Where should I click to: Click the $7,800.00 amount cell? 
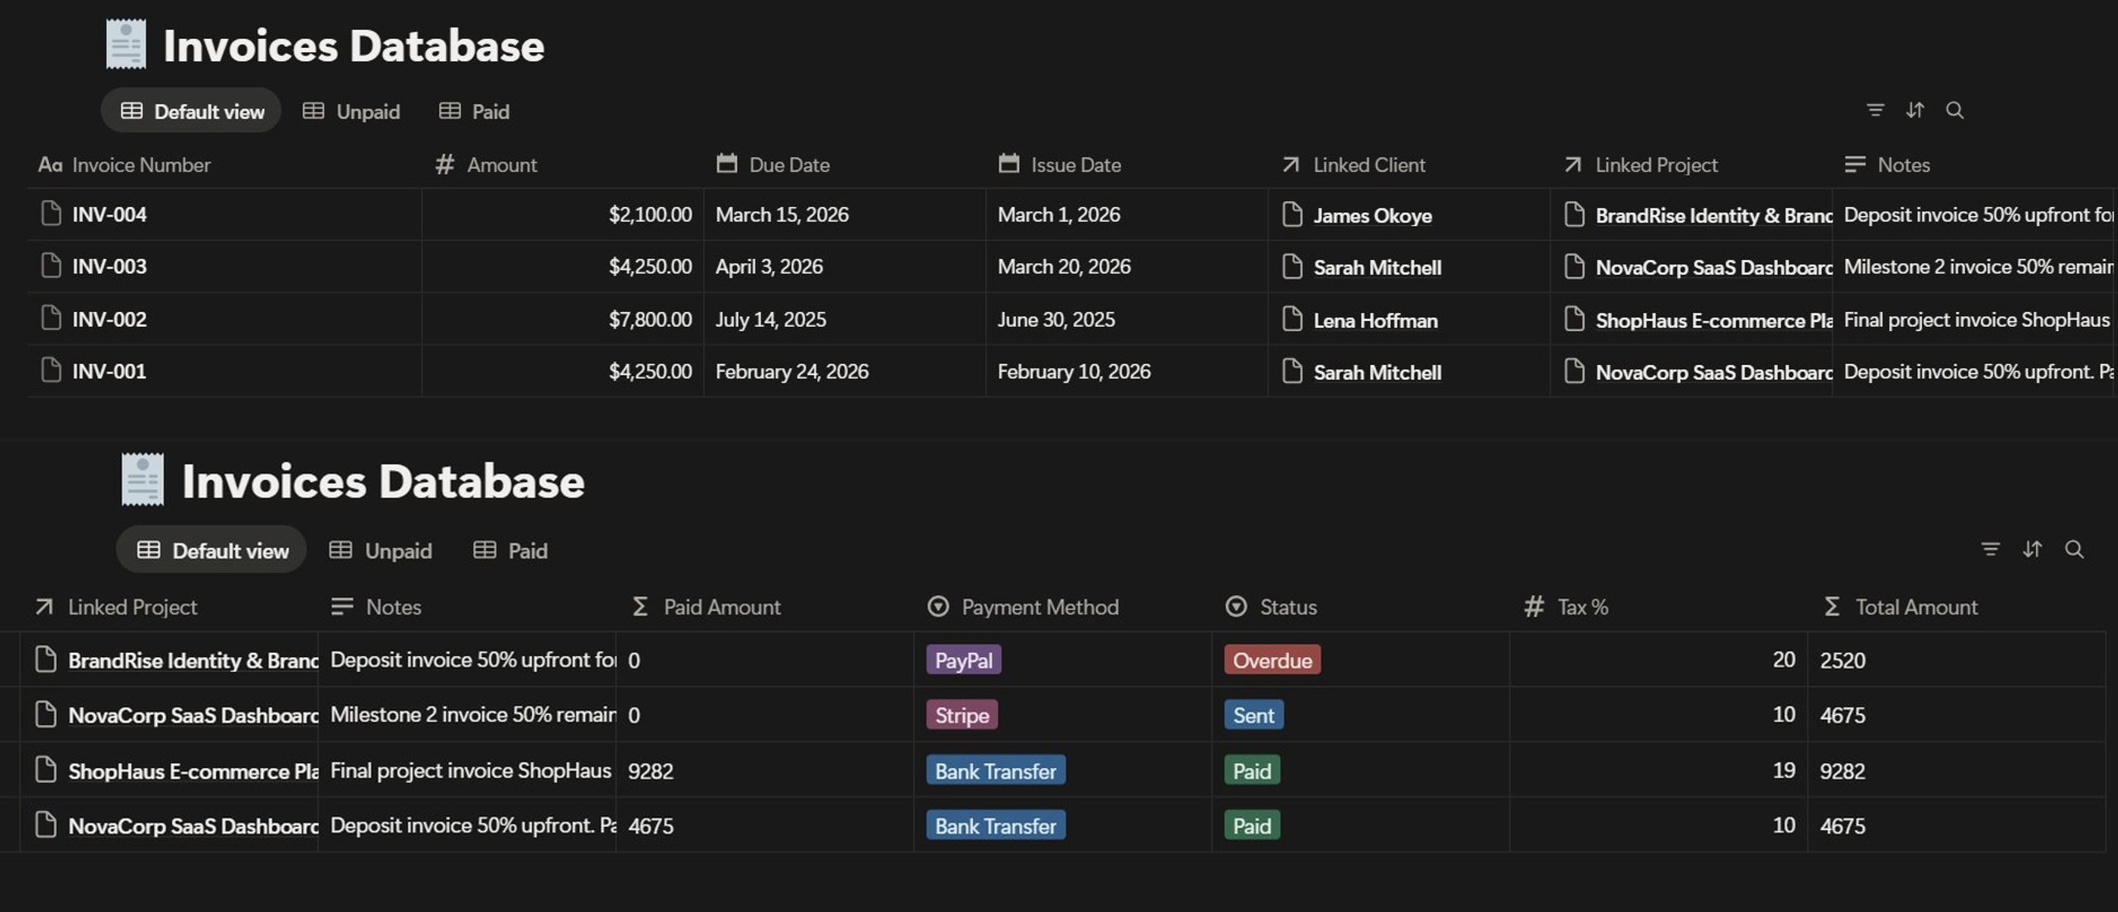563,319
